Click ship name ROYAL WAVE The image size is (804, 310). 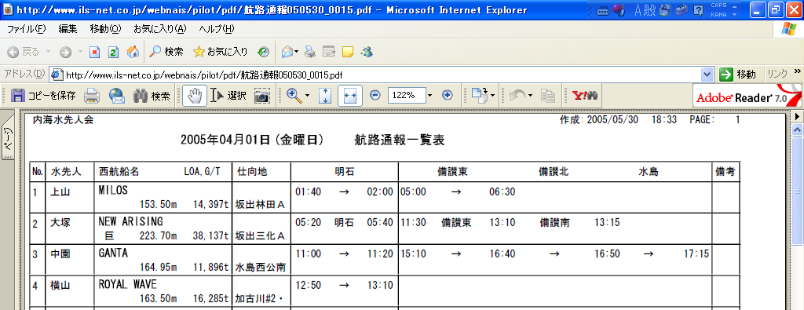(128, 284)
